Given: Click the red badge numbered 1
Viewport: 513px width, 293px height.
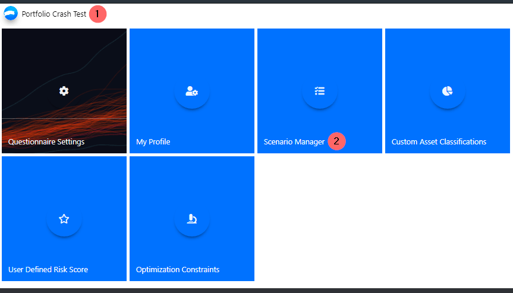Looking at the screenshot, I should (97, 14).
